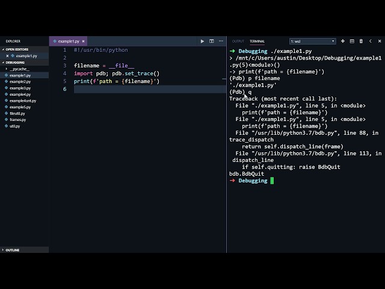This screenshot has width=385, height=289.
Task: Click the shebang line '#!/usr/bin/python'
Action: coord(100,50)
